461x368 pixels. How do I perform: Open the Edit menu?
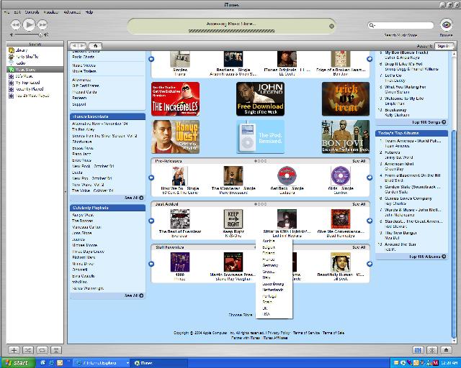[17, 12]
